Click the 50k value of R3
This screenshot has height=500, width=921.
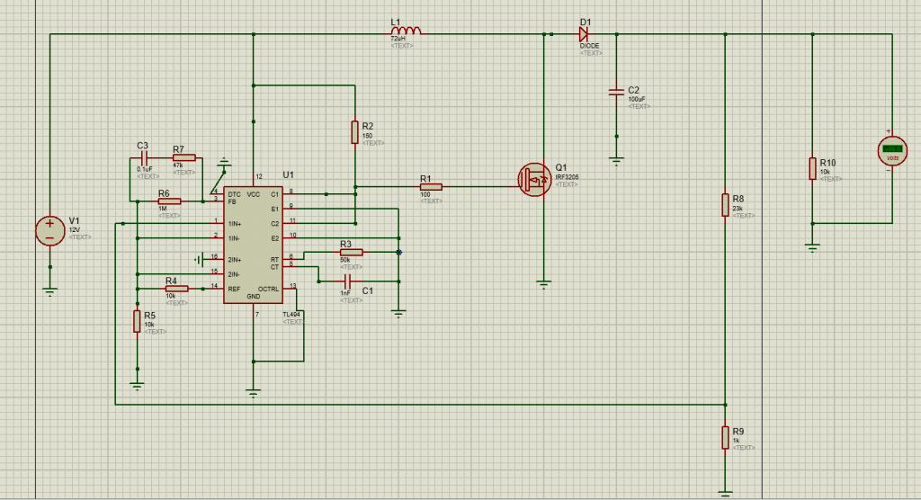(345, 260)
